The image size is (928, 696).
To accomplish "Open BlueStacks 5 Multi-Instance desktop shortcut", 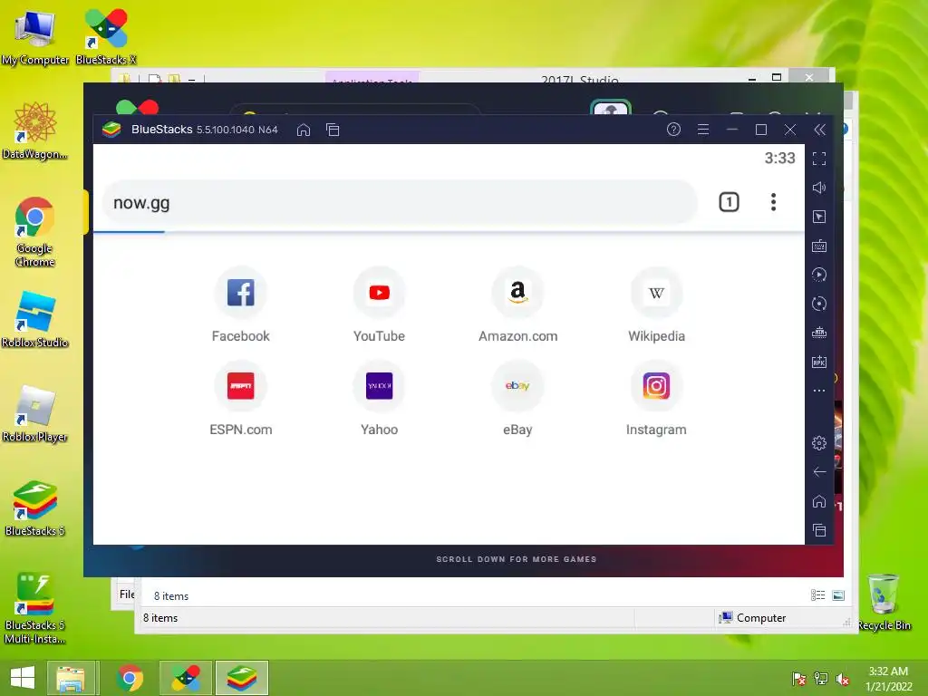I will pos(35,608).
